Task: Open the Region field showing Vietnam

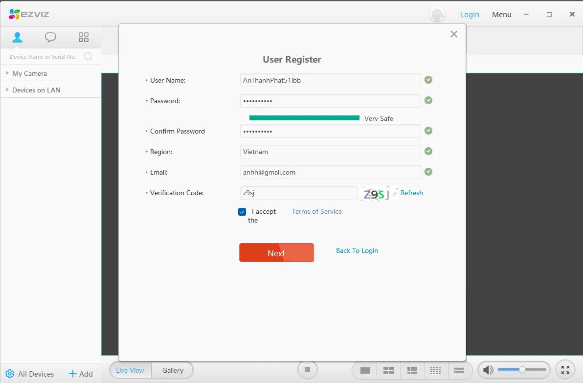Action: (x=330, y=152)
